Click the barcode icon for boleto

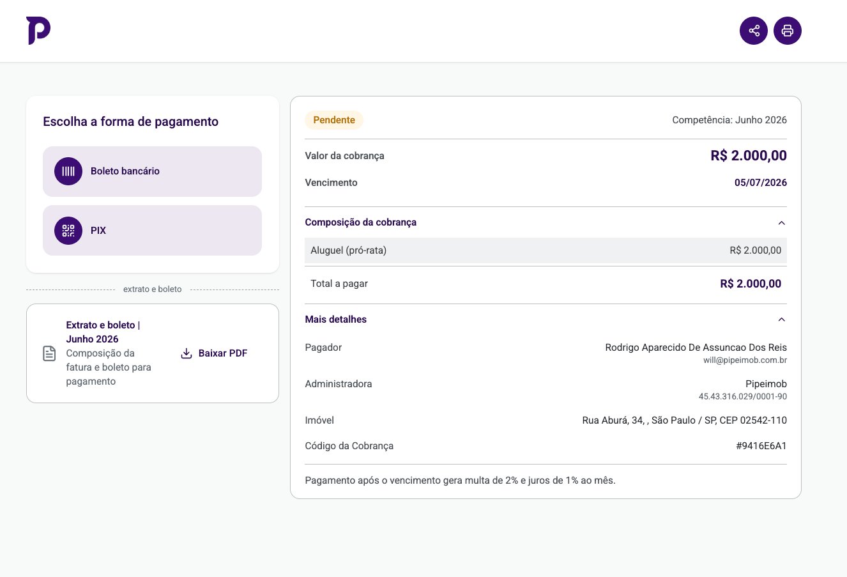point(68,171)
